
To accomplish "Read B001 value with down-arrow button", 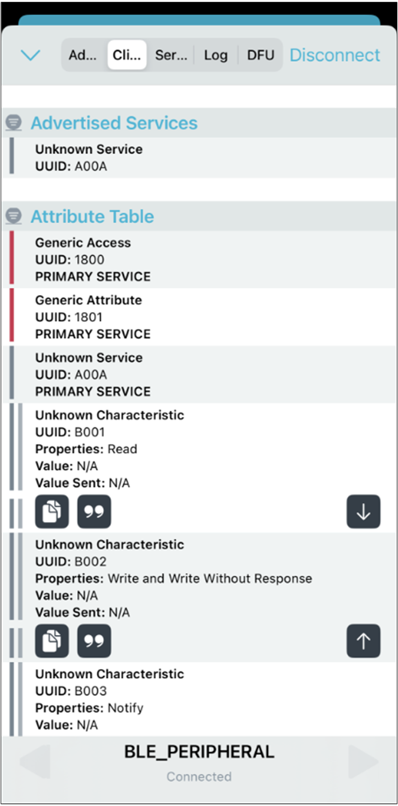I will tap(363, 511).
